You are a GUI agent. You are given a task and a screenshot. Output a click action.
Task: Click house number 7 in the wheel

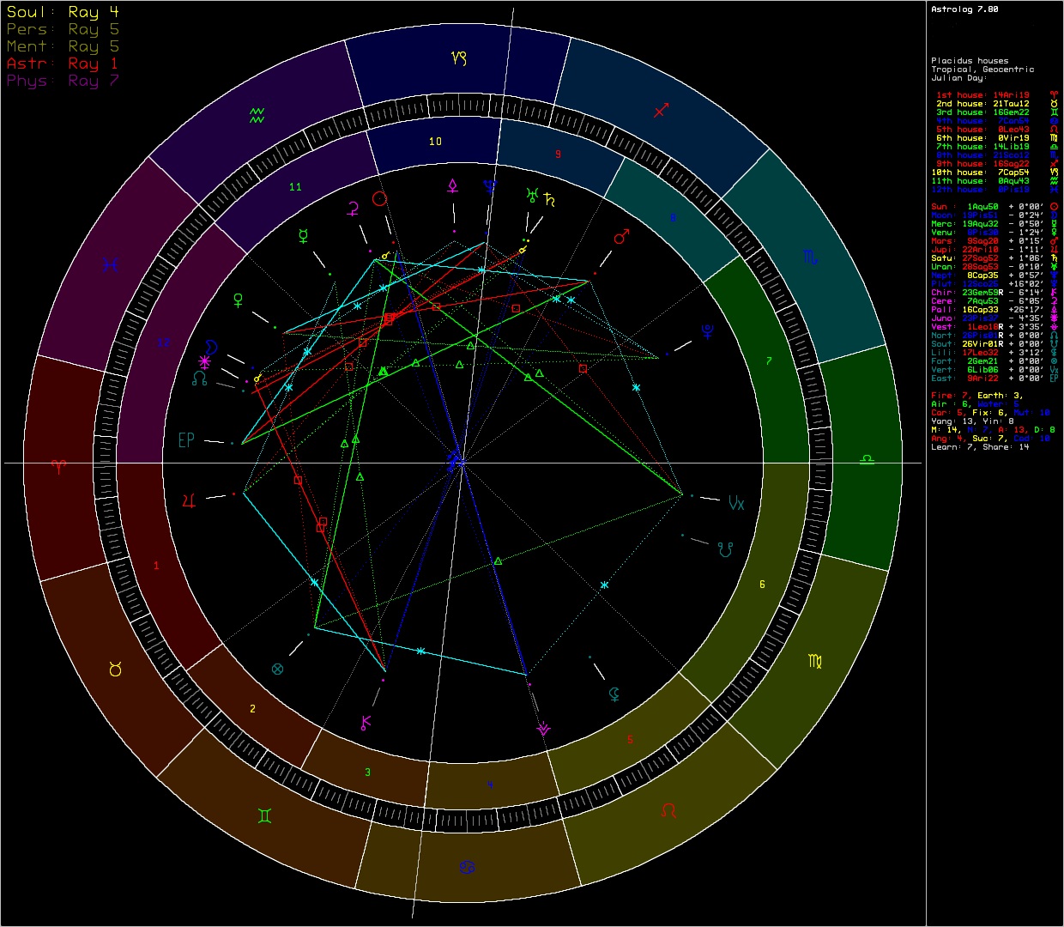click(769, 361)
